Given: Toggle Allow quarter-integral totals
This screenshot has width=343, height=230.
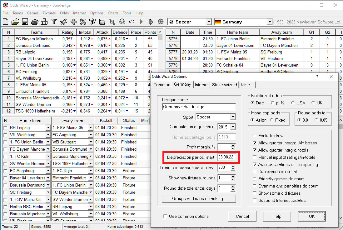Looking at the screenshot, I should [255, 150].
